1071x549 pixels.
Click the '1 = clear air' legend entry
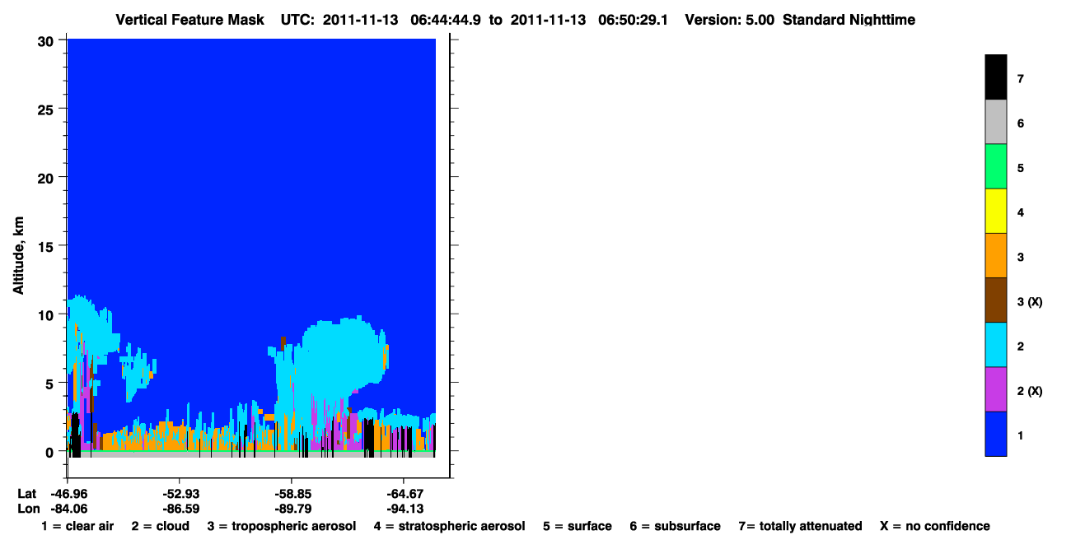point(77,526)
